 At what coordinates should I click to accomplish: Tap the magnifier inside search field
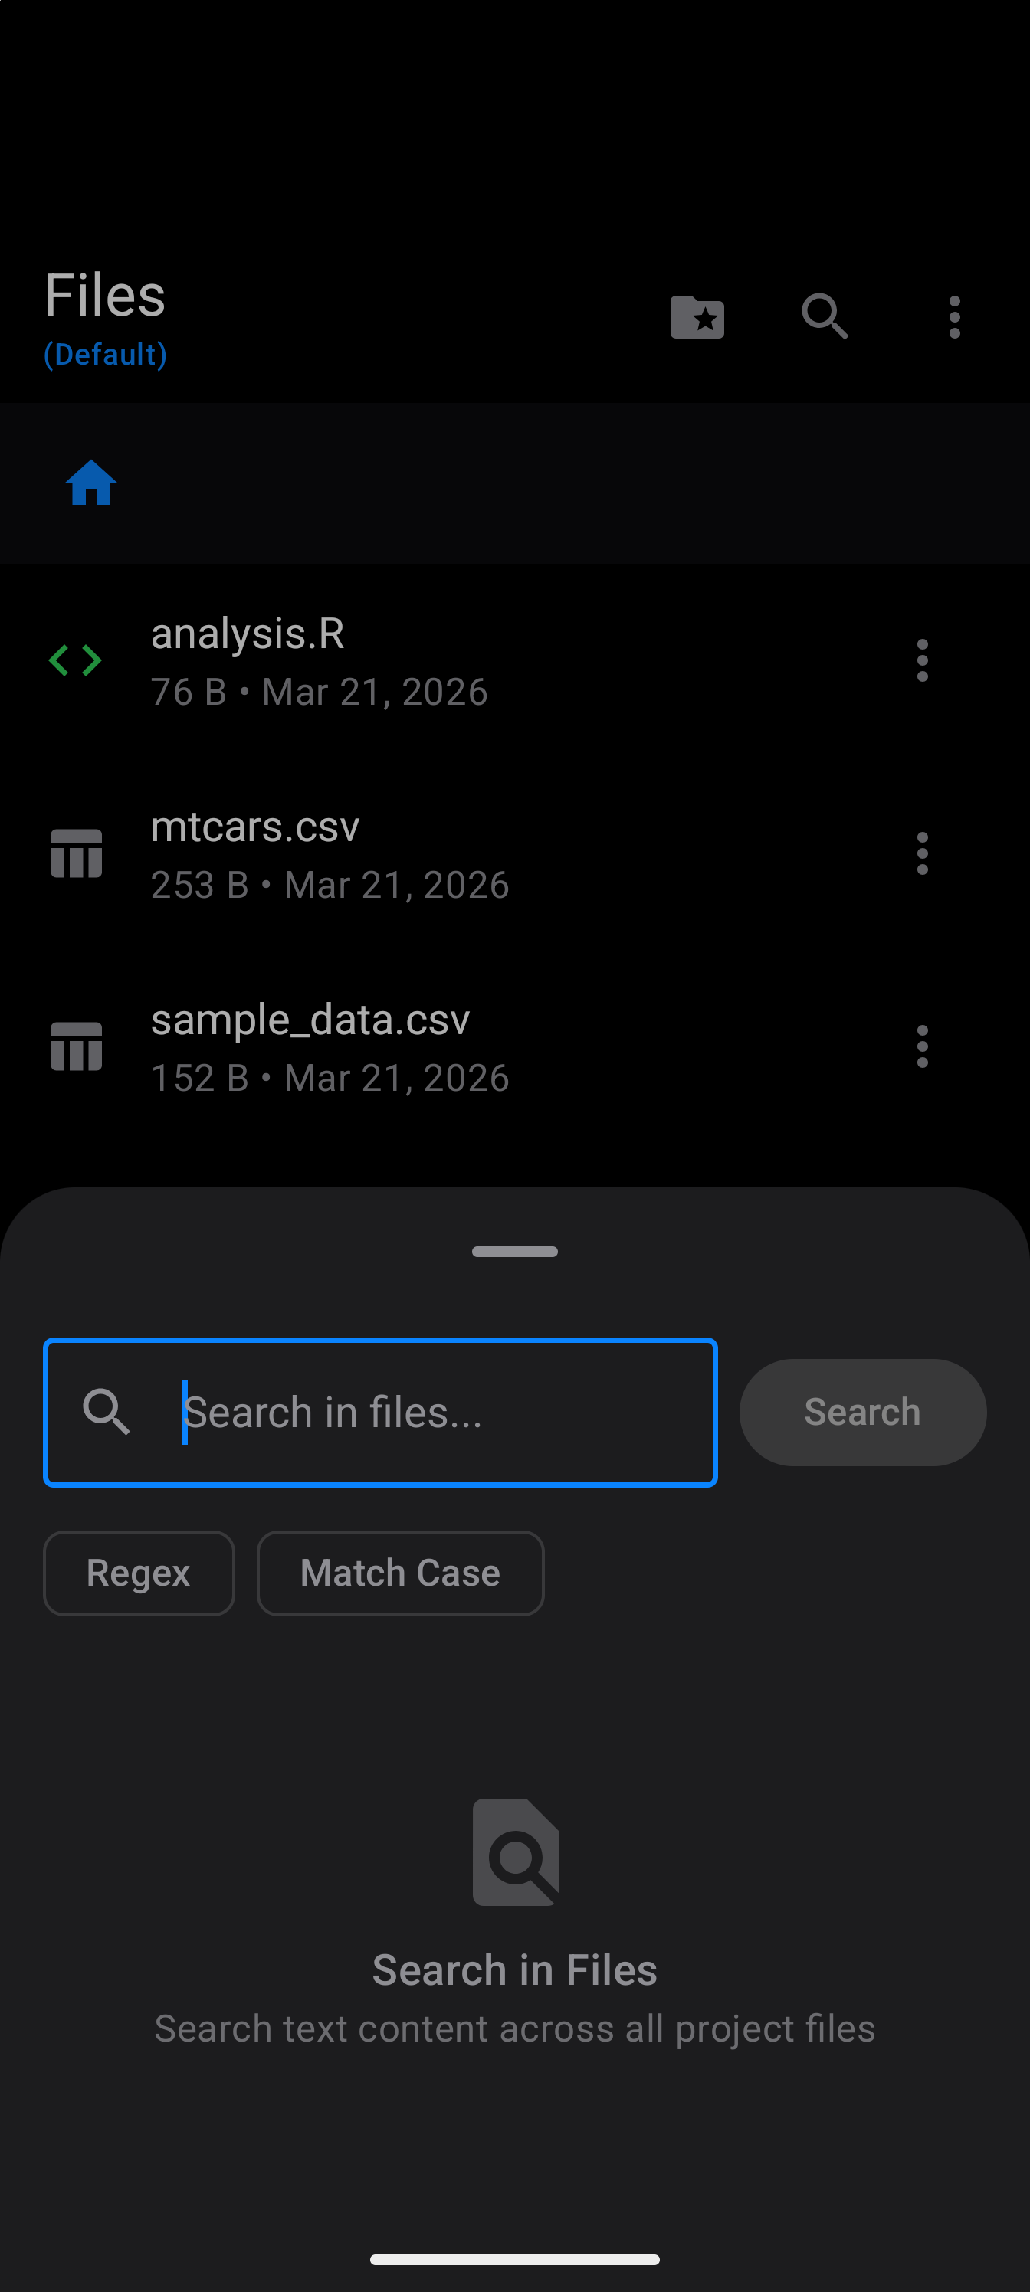click(x=107, y=1412)
